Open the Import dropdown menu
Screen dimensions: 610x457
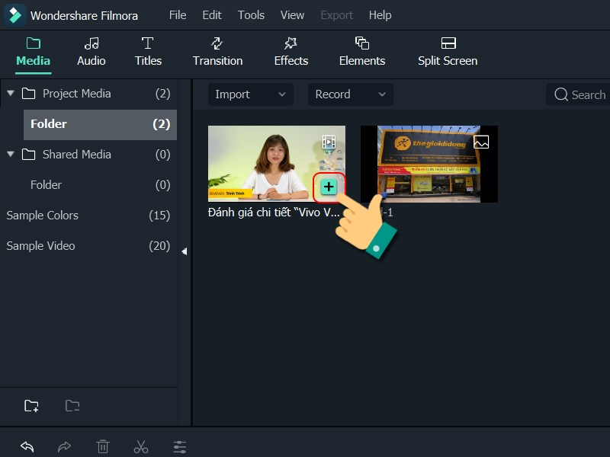250,94
